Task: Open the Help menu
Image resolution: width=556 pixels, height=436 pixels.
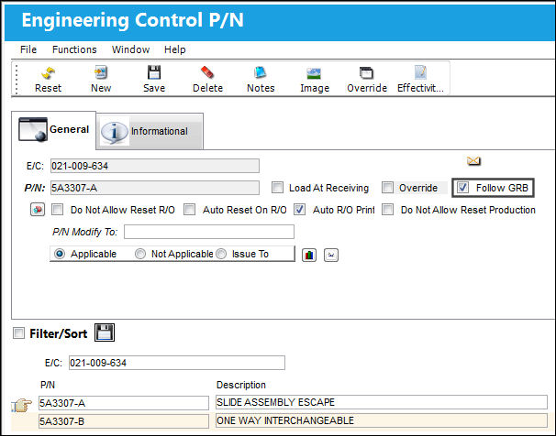Action: [x=175, y=49]
